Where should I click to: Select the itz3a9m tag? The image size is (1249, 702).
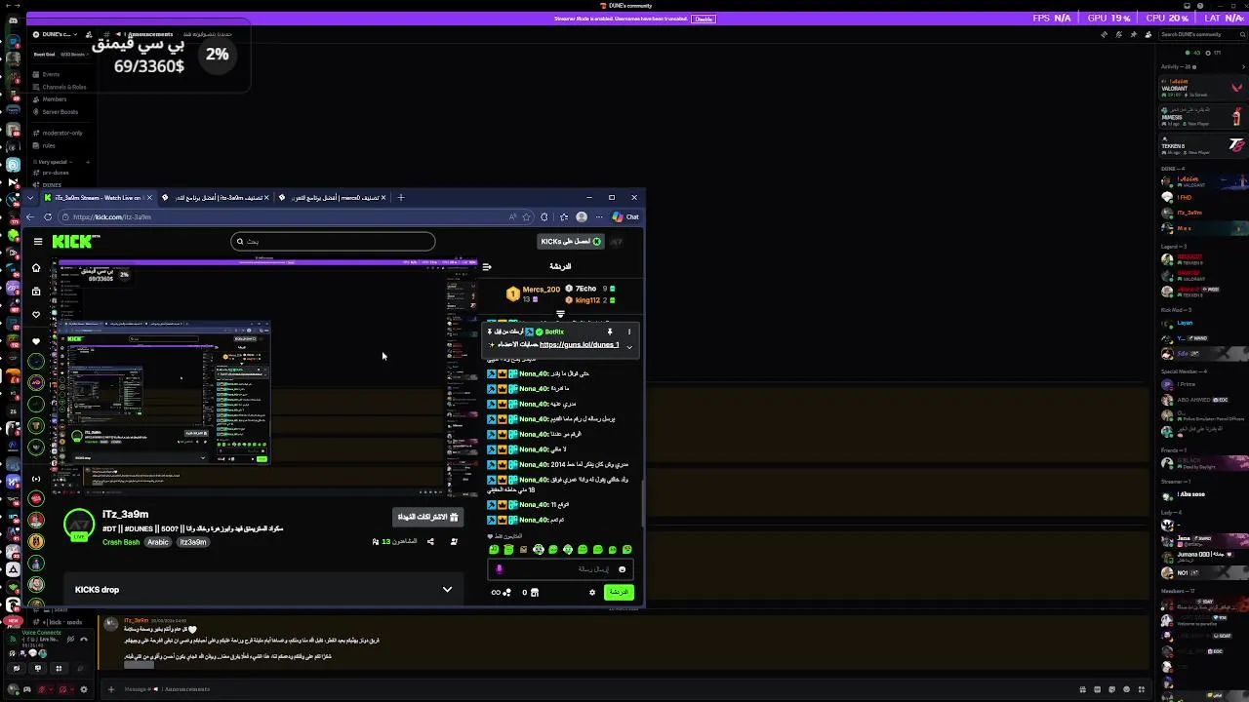pyautogui.click(x=193, y=542)
